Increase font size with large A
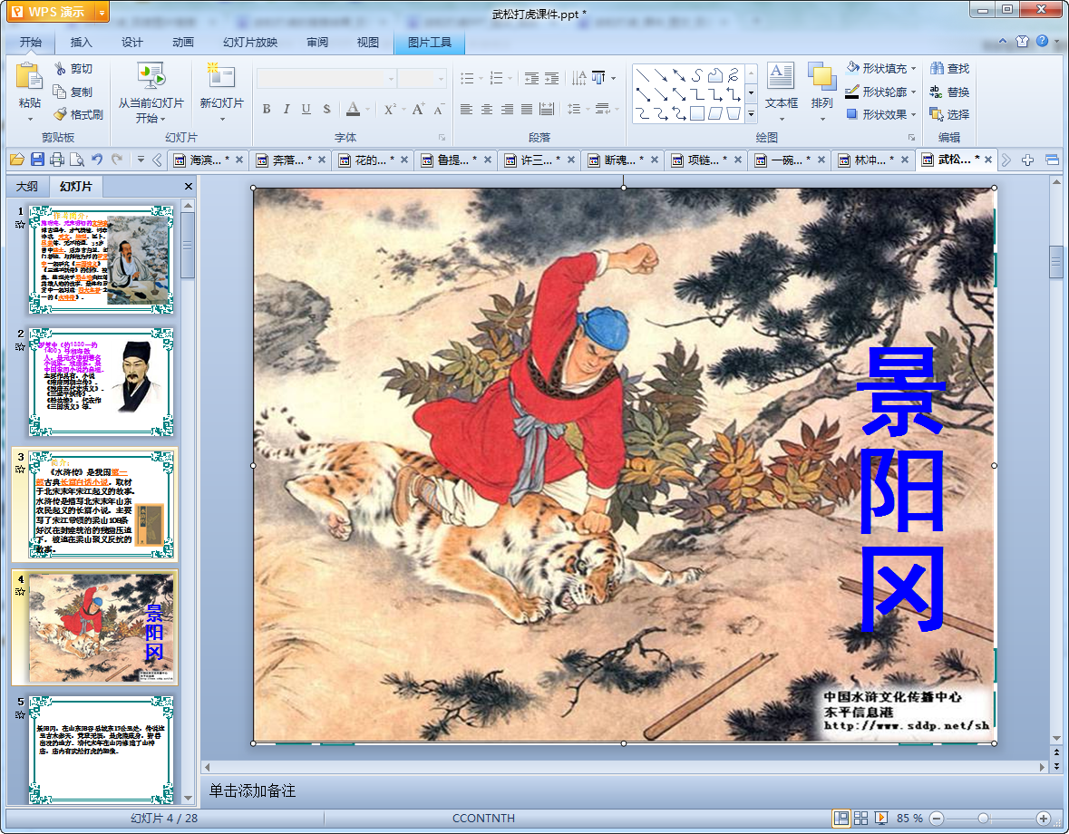Screen dimensions: 1069x834 click(419, 109)
